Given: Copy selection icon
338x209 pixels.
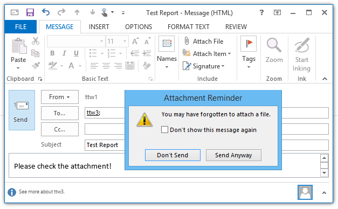Looking at the screenshot, I should (x=36, y=53).
